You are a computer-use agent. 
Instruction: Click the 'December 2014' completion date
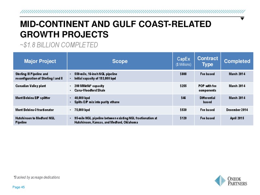click(237, 110)
